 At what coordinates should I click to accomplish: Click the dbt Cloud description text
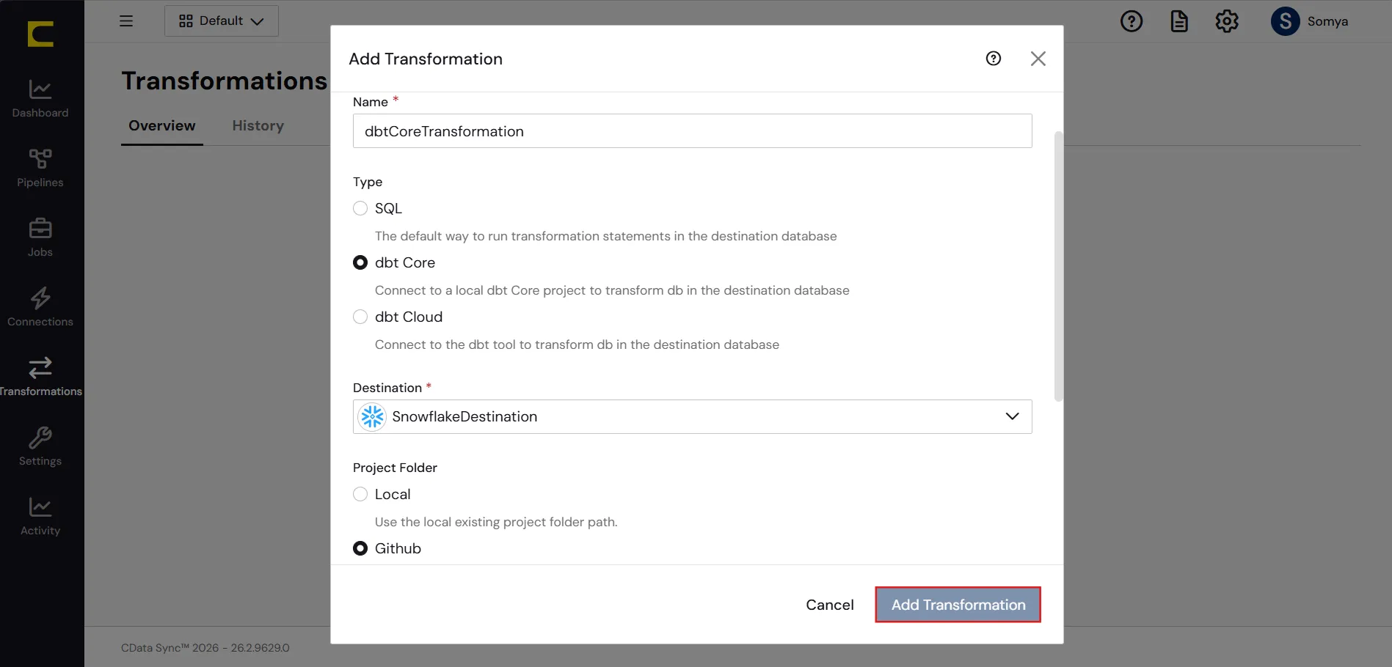tap(577, 344)
